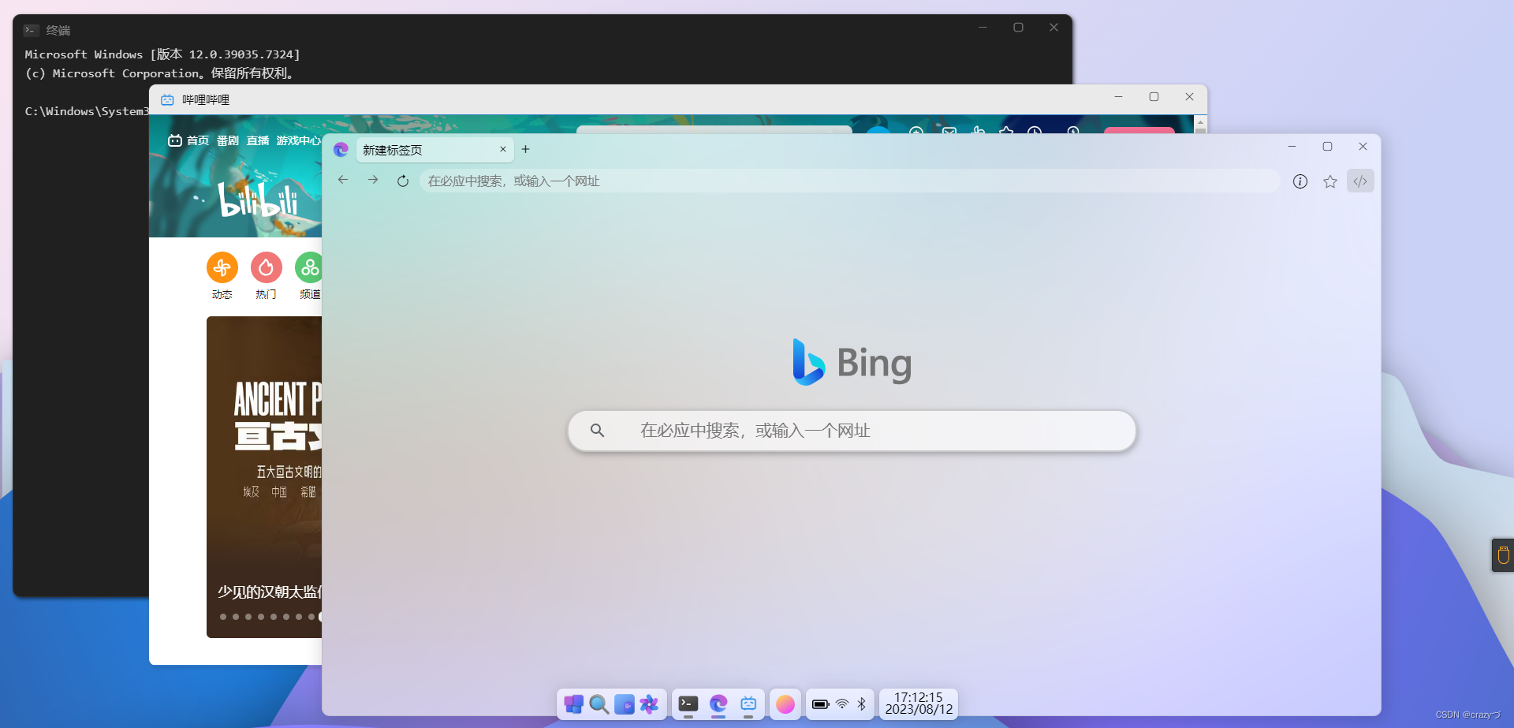Open Wi-Fi status in taskbar

pos(842,704)
